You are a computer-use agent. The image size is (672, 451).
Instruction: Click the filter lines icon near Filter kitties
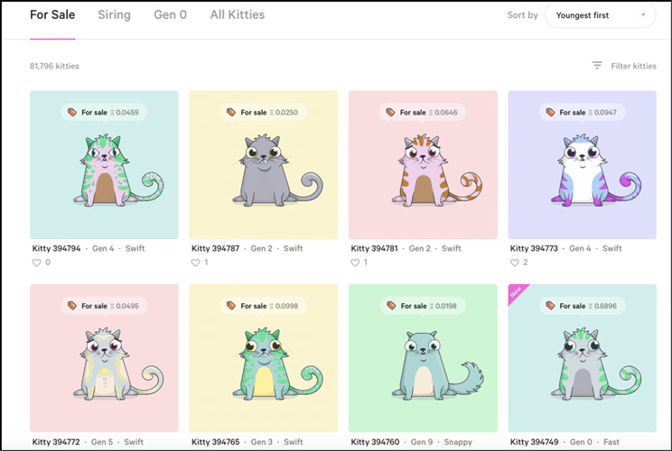pyautogui.click(x=597, y=66)
